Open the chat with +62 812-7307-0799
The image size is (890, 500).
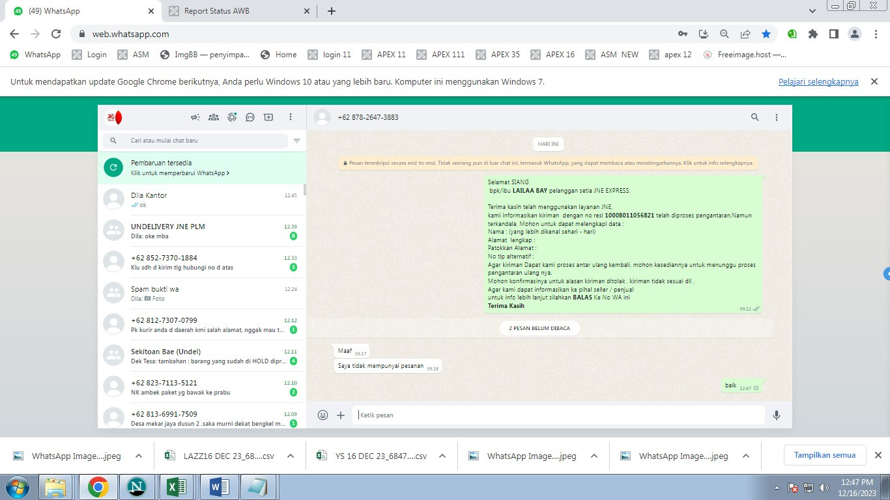click(x=202, y=325)
